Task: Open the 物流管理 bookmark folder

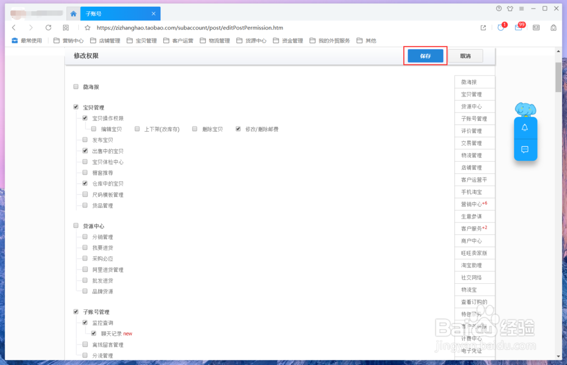Action: pos(214,40)
